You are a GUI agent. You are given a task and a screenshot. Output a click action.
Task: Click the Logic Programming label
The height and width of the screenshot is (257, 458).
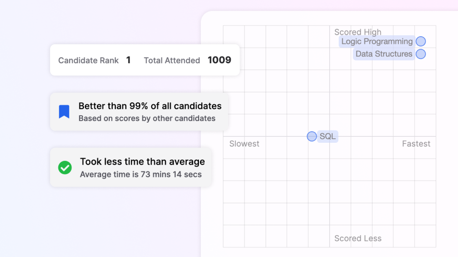[377, 41]
